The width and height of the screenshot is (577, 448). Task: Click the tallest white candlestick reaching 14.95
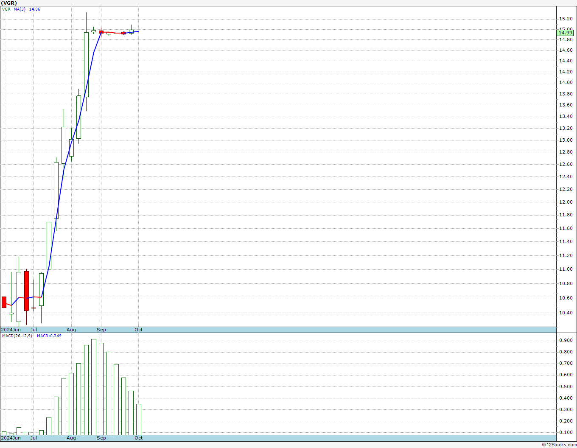(x=86, y=64)
